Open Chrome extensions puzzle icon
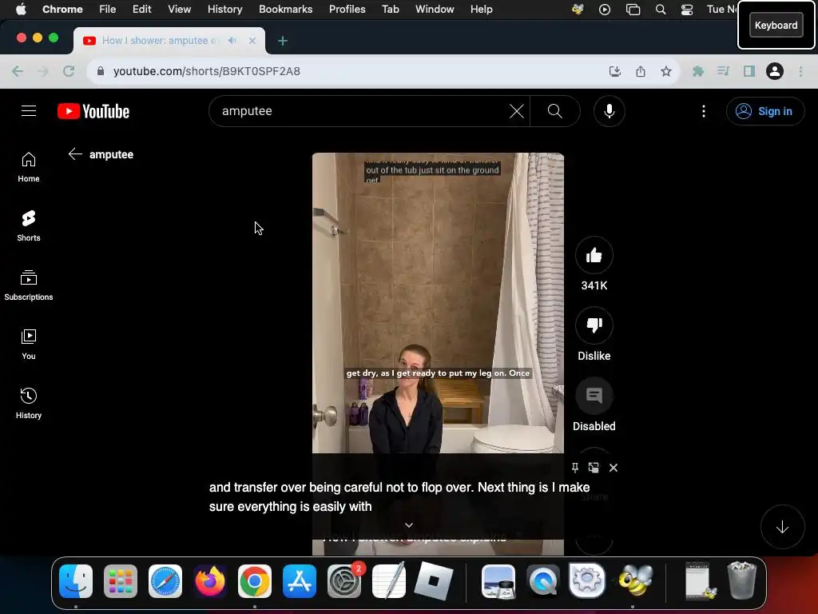Viewport: 818px width, 614px height. tap(697, 71)
